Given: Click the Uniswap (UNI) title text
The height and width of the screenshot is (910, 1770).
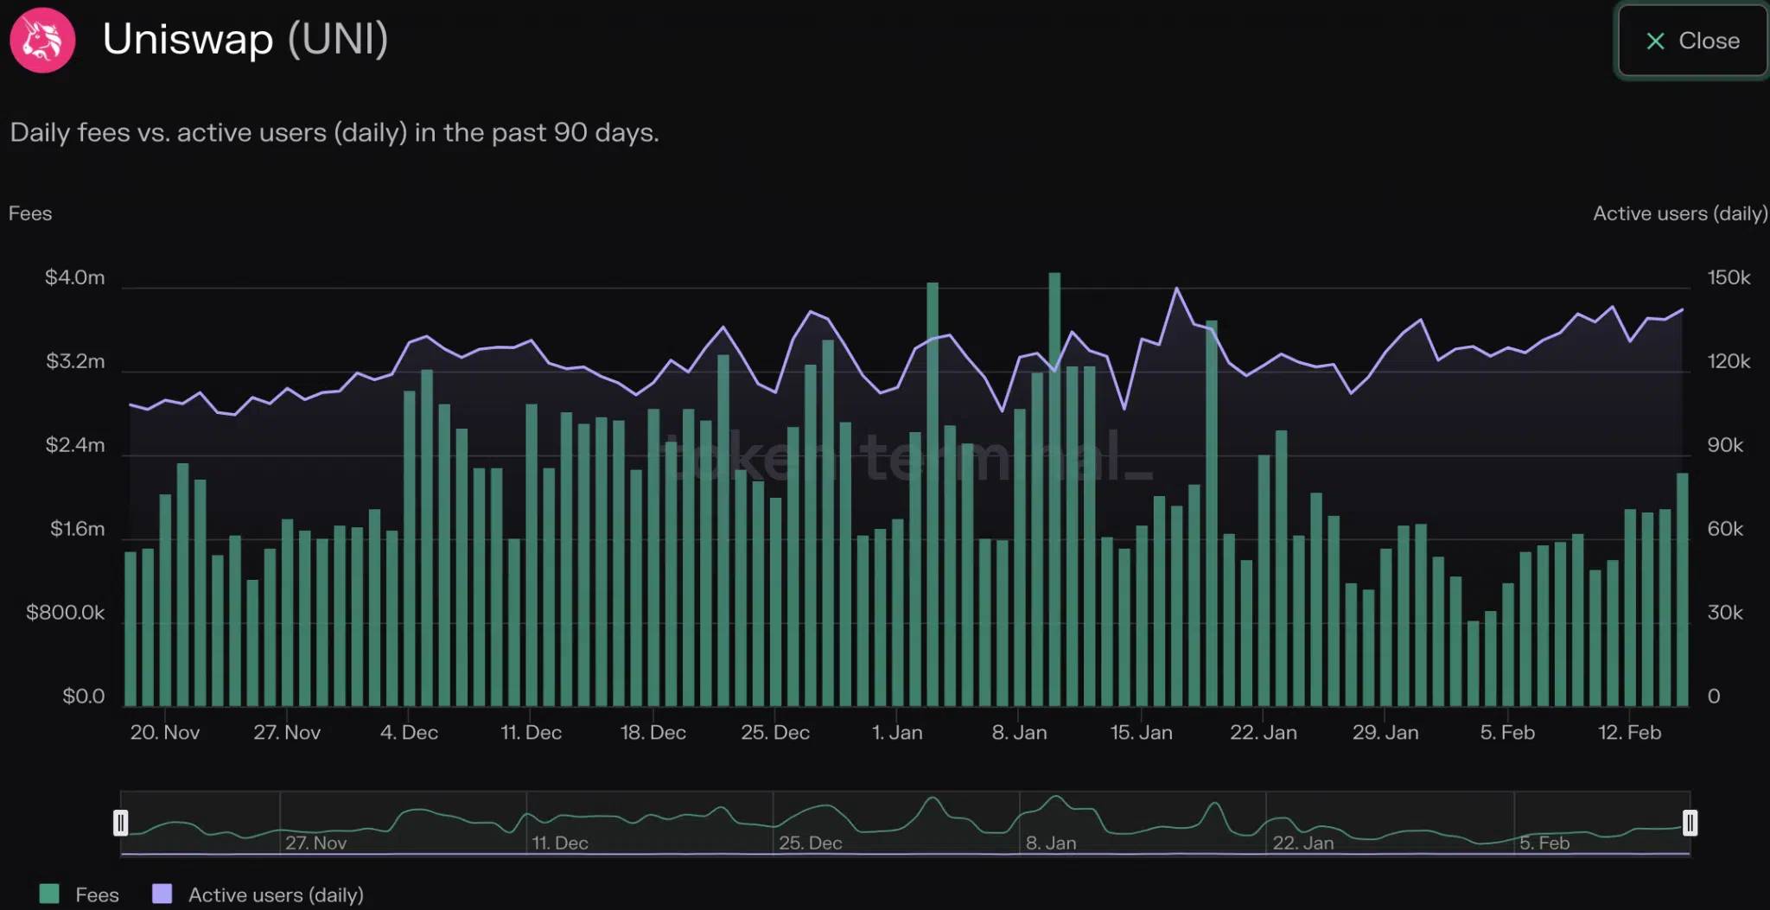Looking at the screenshot, I should pos(245,40).
